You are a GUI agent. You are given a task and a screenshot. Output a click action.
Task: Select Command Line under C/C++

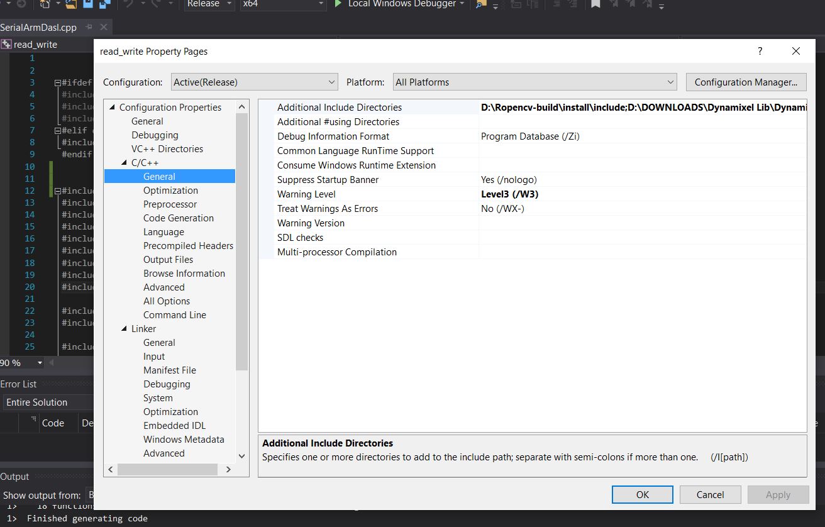tap(175, 315)
